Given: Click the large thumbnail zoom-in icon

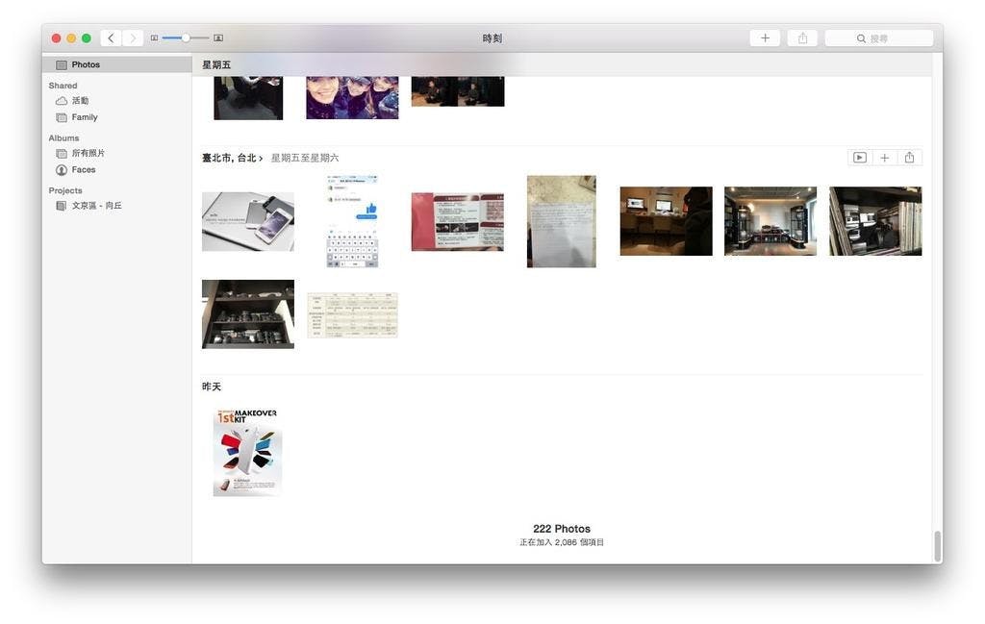Looking at the screenshot, I should (x=218, y=38).
